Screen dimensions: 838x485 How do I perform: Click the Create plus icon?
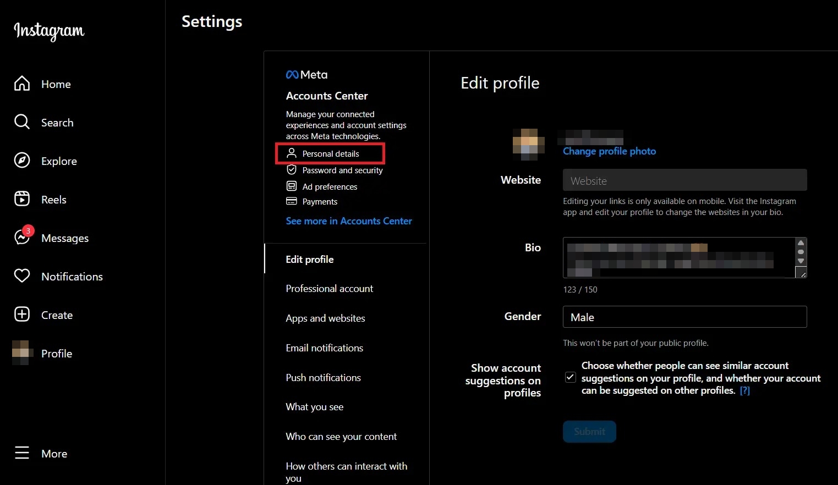click(x=22, y=315)
